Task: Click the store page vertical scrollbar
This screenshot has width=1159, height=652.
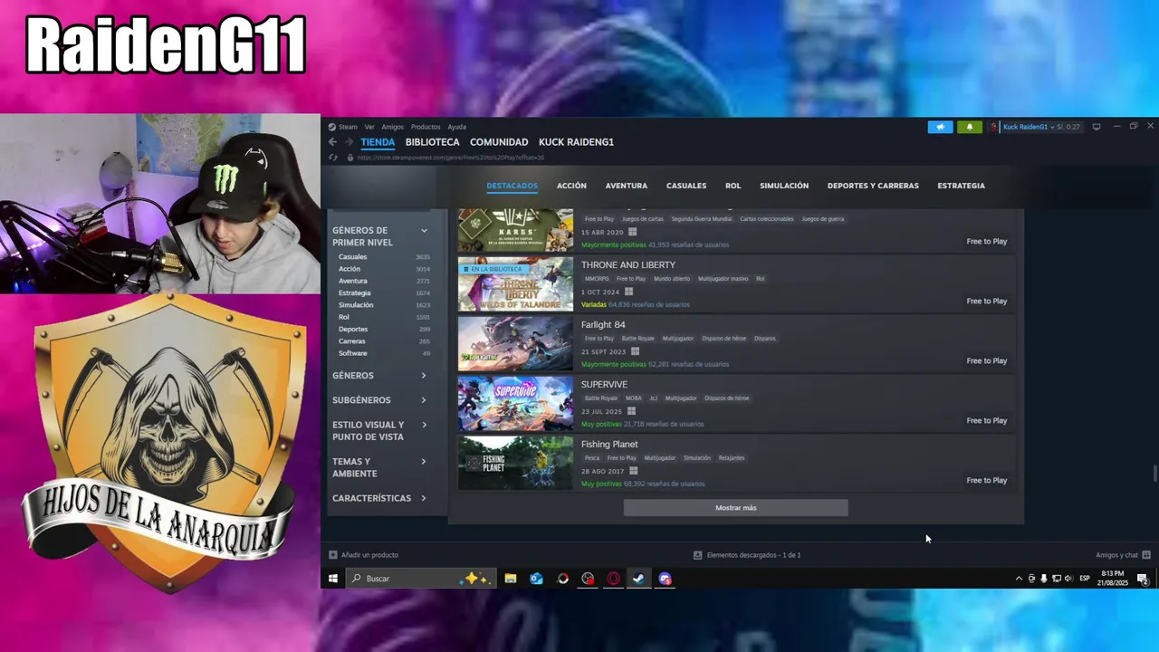Action: (1154, 475)
